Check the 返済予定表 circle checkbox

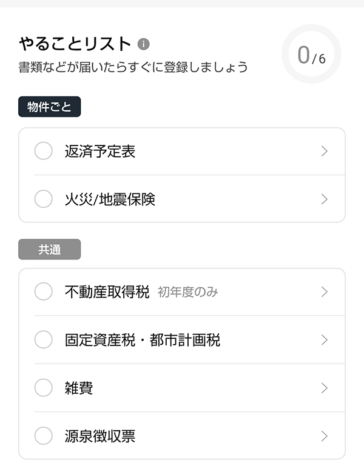[x=44, y=151]
